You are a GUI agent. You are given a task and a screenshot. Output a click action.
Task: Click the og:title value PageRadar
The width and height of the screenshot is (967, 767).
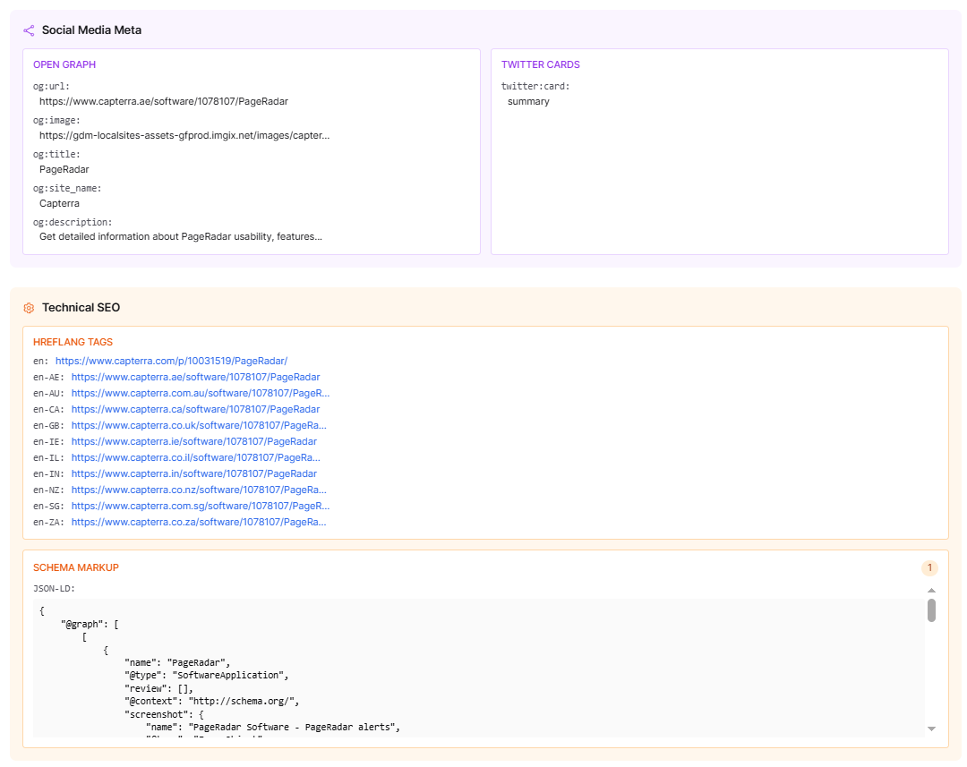[x=64, y=169]
